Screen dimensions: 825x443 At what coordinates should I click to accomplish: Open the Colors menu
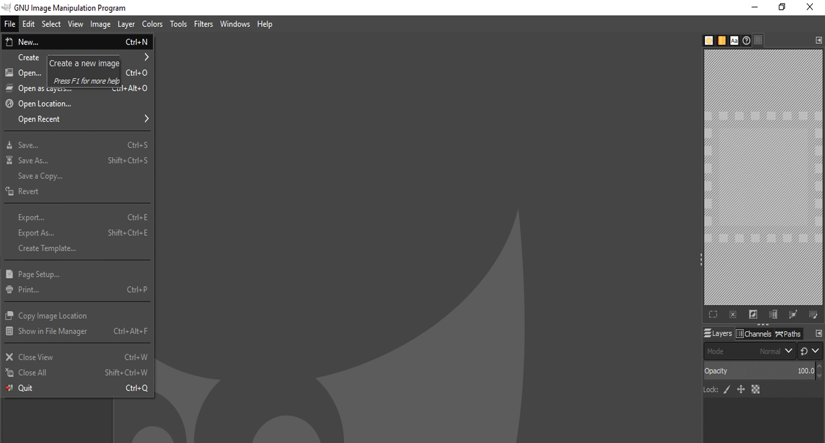point(152,24)
